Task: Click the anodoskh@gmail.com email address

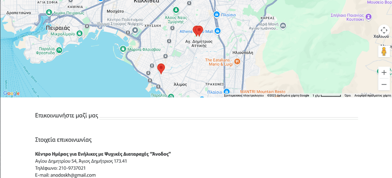Action: (x=73, y=175)
